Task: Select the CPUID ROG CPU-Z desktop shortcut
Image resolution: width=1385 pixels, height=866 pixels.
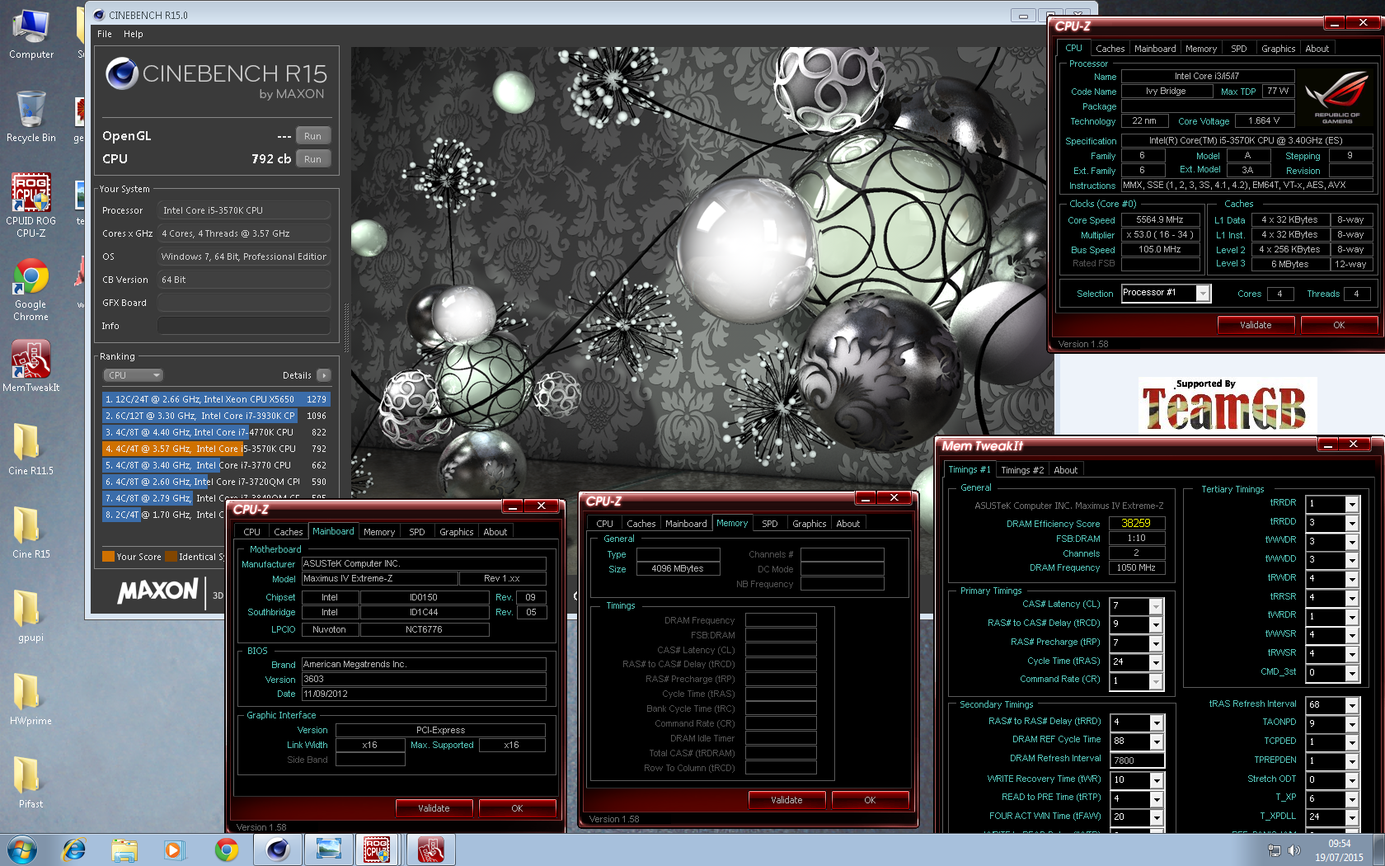Action: pos(31,205)
